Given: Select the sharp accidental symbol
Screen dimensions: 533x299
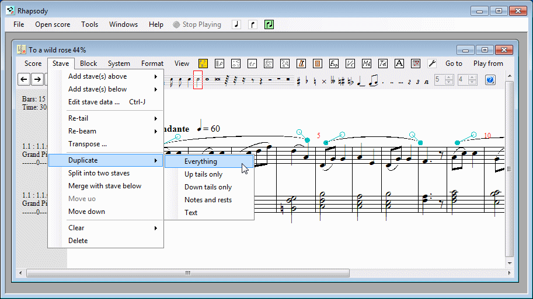Looking at the screenshot, I should (298, 80).
